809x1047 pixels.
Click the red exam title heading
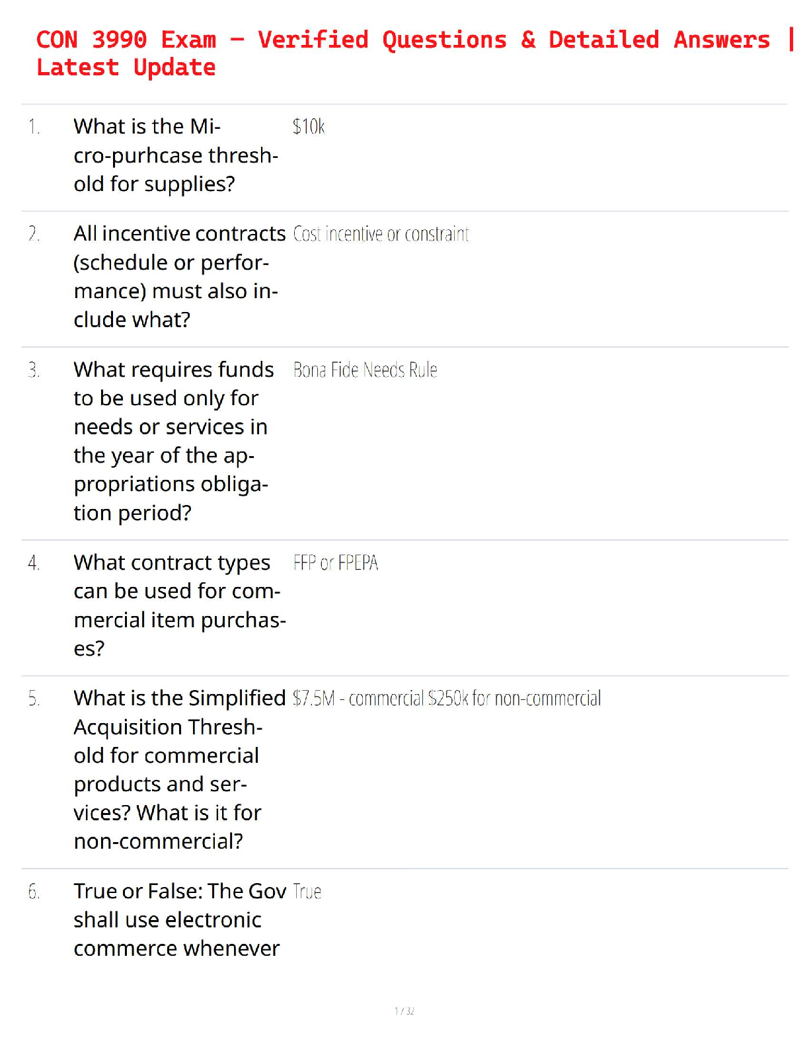coord(415,54)
